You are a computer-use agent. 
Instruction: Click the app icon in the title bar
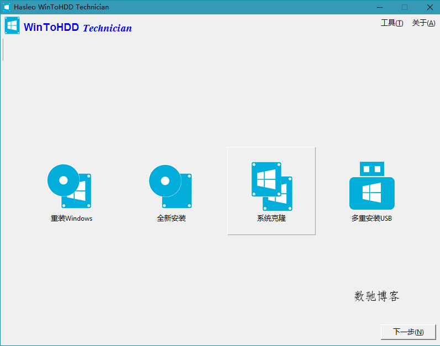(7, 7)
